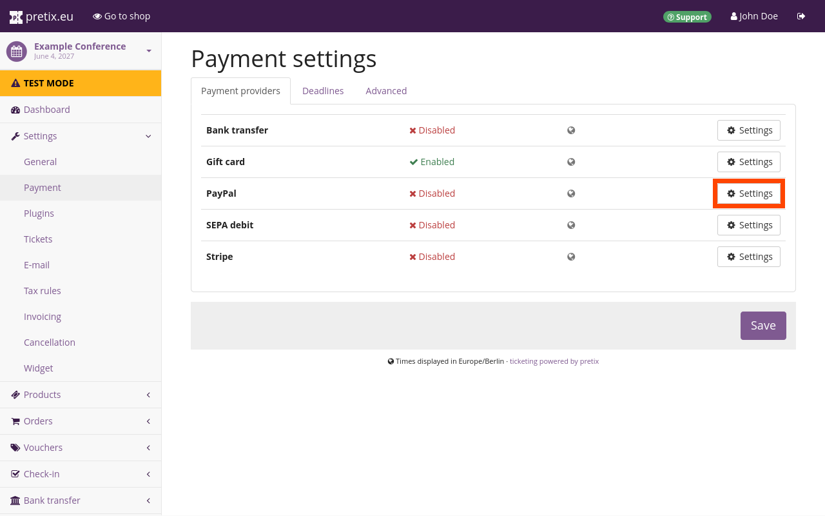Click the globe icon in Gift card row
The height and width of the screenshot is (516, 825).
[571, 162]
